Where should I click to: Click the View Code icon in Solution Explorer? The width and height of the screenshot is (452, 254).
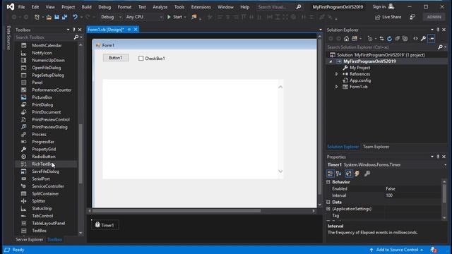(415, 39)
